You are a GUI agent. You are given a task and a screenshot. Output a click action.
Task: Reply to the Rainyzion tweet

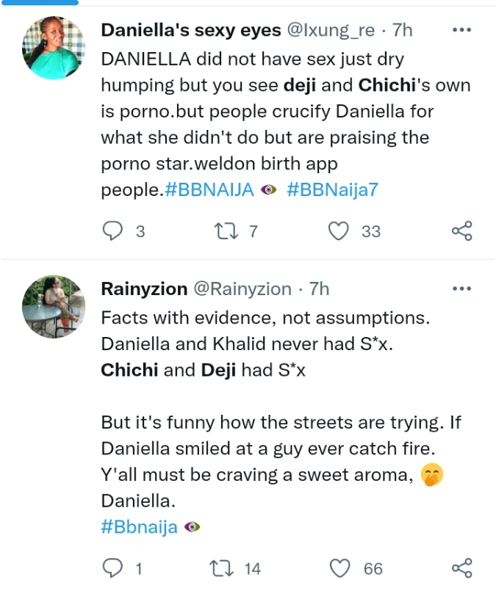pos(112,568)
